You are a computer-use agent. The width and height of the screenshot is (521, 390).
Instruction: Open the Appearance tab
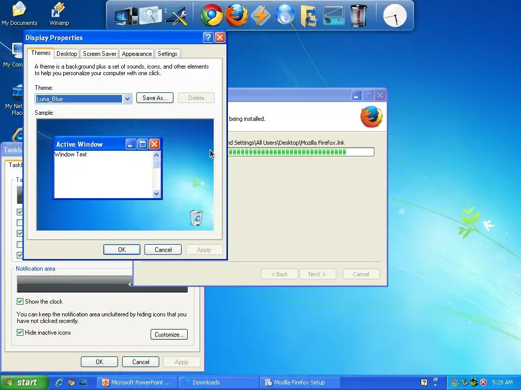pyautogui.click(x=136, y=54)
